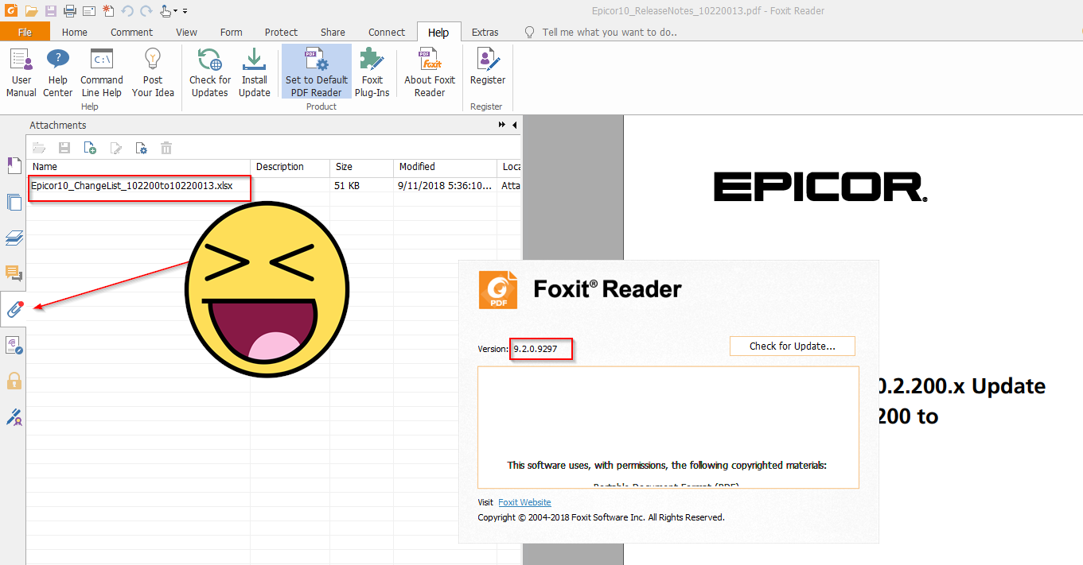This screenshot has width=1083, height=565.
Task: Click the Description column header
Action: pyautogui.click(x=290, y=167)
